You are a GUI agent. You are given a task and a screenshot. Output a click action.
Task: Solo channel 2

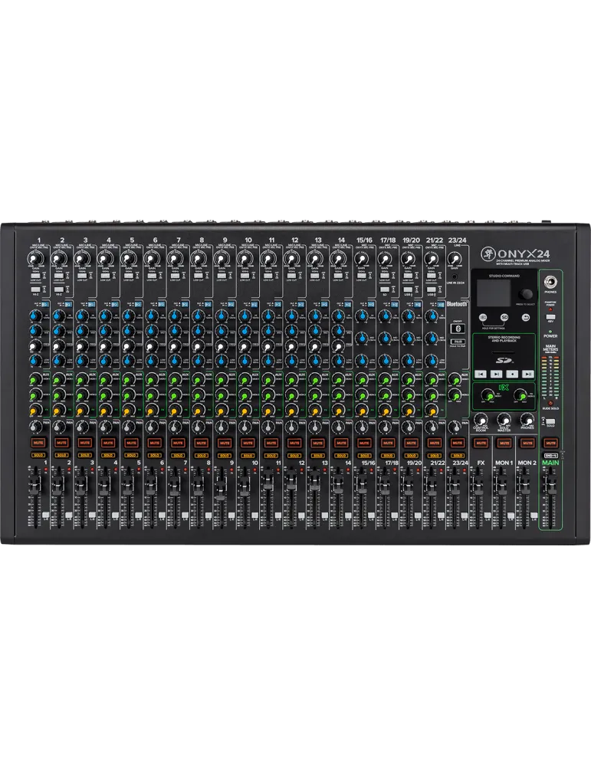point(61,455)
